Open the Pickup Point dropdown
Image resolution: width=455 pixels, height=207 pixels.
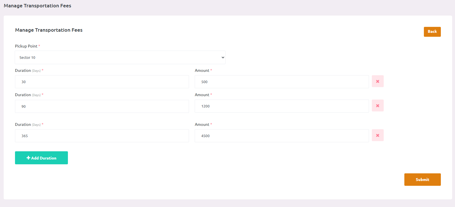click(120, 57)
